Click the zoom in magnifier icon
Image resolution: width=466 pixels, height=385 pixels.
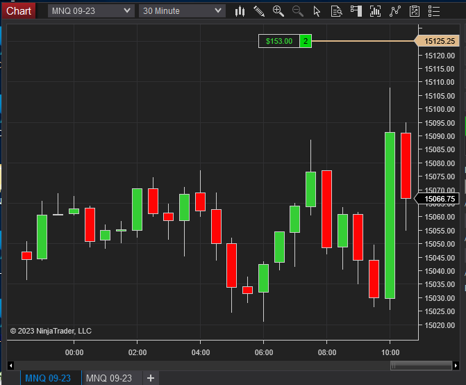click(x=278, y=11)
